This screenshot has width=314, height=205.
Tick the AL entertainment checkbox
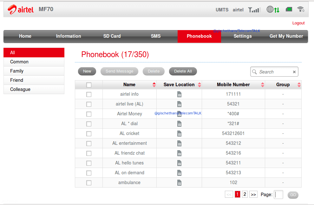tap(89, 144)
